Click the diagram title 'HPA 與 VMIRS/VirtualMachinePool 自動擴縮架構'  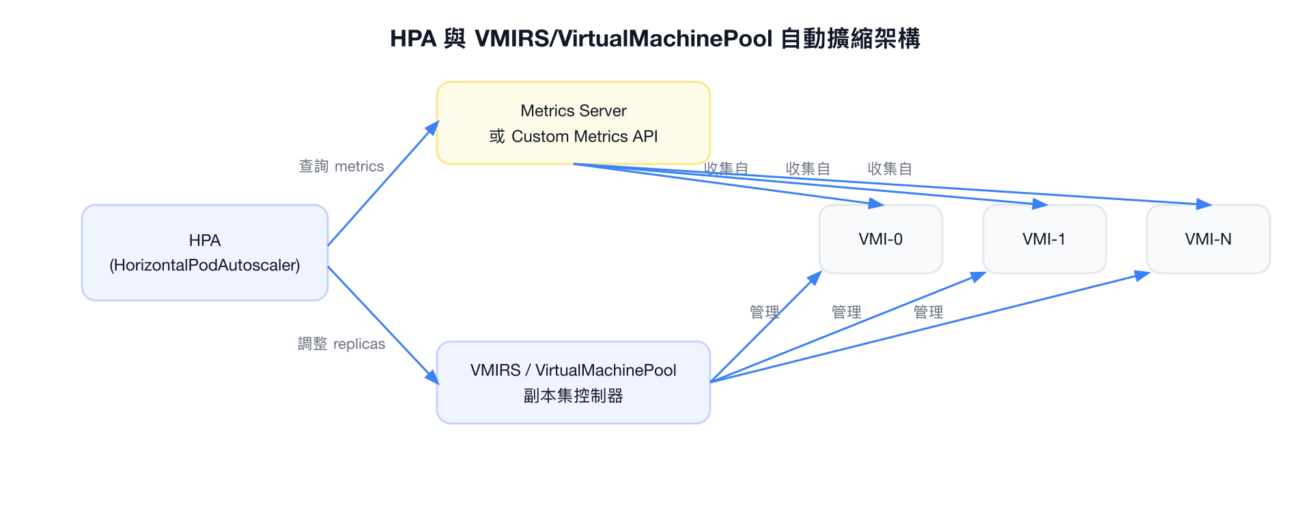655,38
